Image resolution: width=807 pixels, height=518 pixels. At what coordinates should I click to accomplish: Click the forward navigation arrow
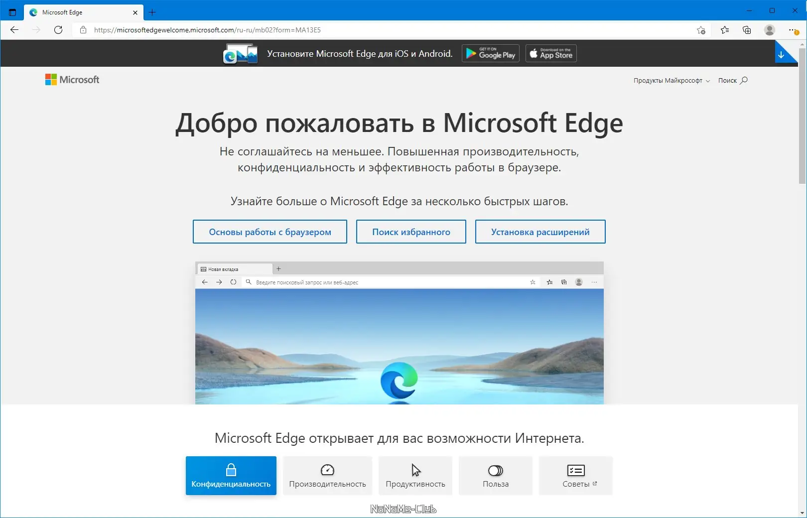point(36,30)
